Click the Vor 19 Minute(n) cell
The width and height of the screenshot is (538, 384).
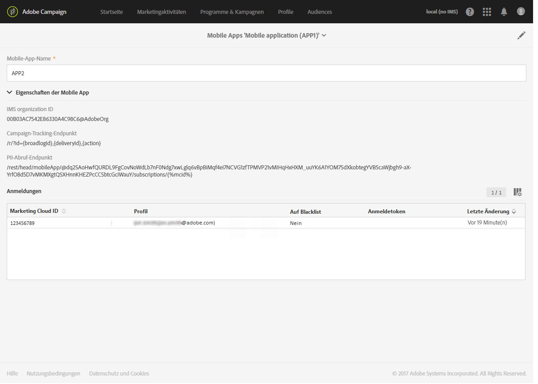coord(487,223)
